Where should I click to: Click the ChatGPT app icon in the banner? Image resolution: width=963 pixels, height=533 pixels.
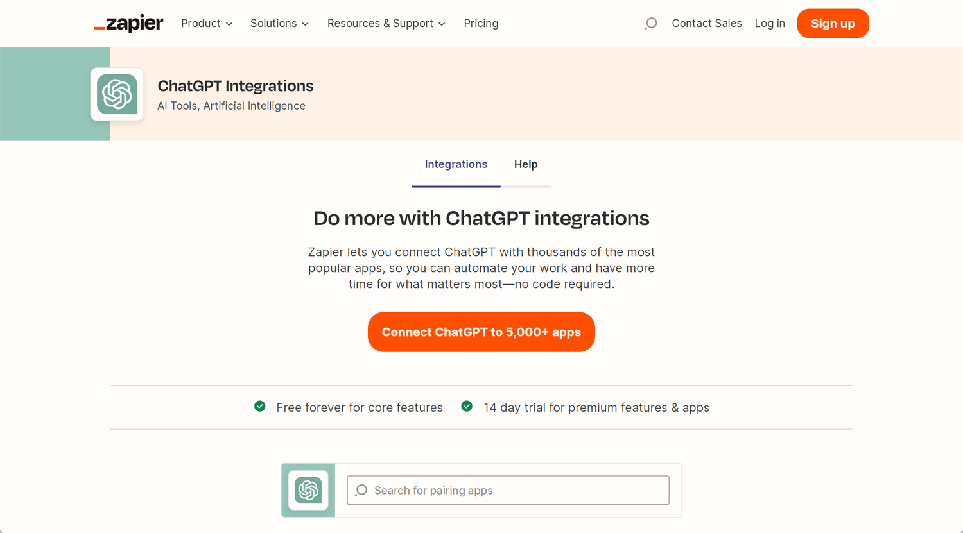click(117, 94)
